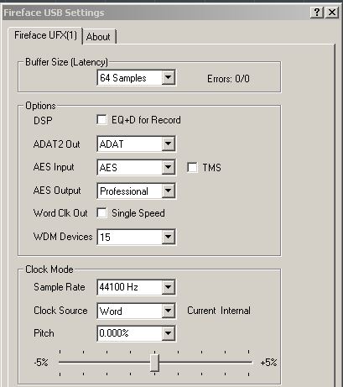The image size is (343, 387).
Task: Click the pitch slider thumb
Action: (x=154, y=363)
